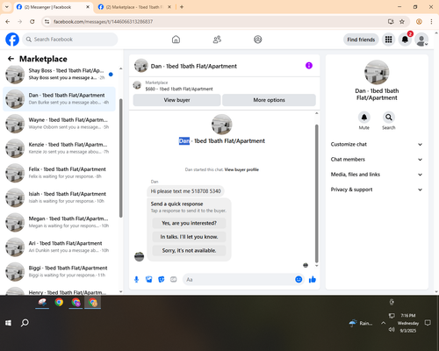Switch to the Messenger | Facebook tab
Viewport: 439px width, 351px height.
[x=53, y=7]
